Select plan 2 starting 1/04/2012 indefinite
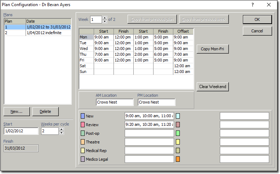The width and height of the screenshot is (280, 174). pos(38,33)
